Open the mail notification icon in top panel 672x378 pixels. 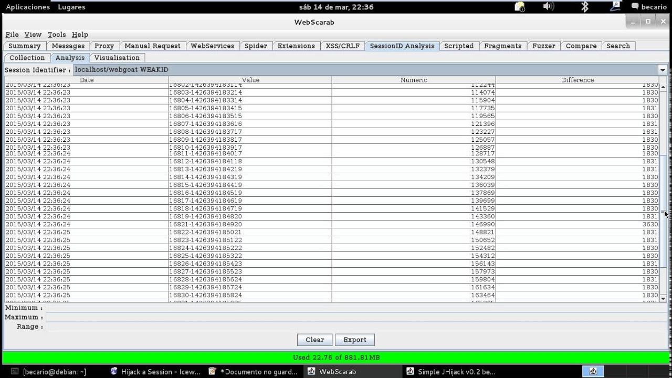click(519, 7)
